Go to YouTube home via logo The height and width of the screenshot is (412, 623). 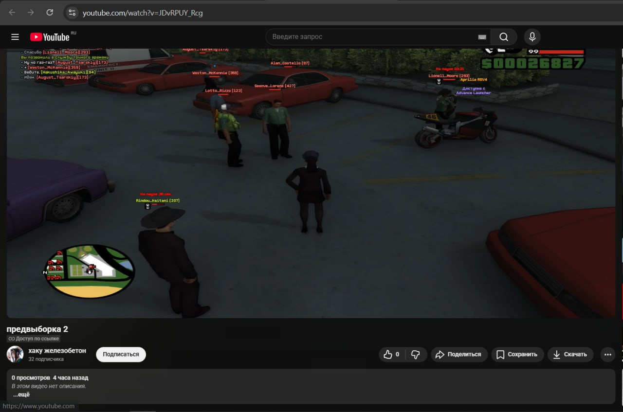coord(50,37)
